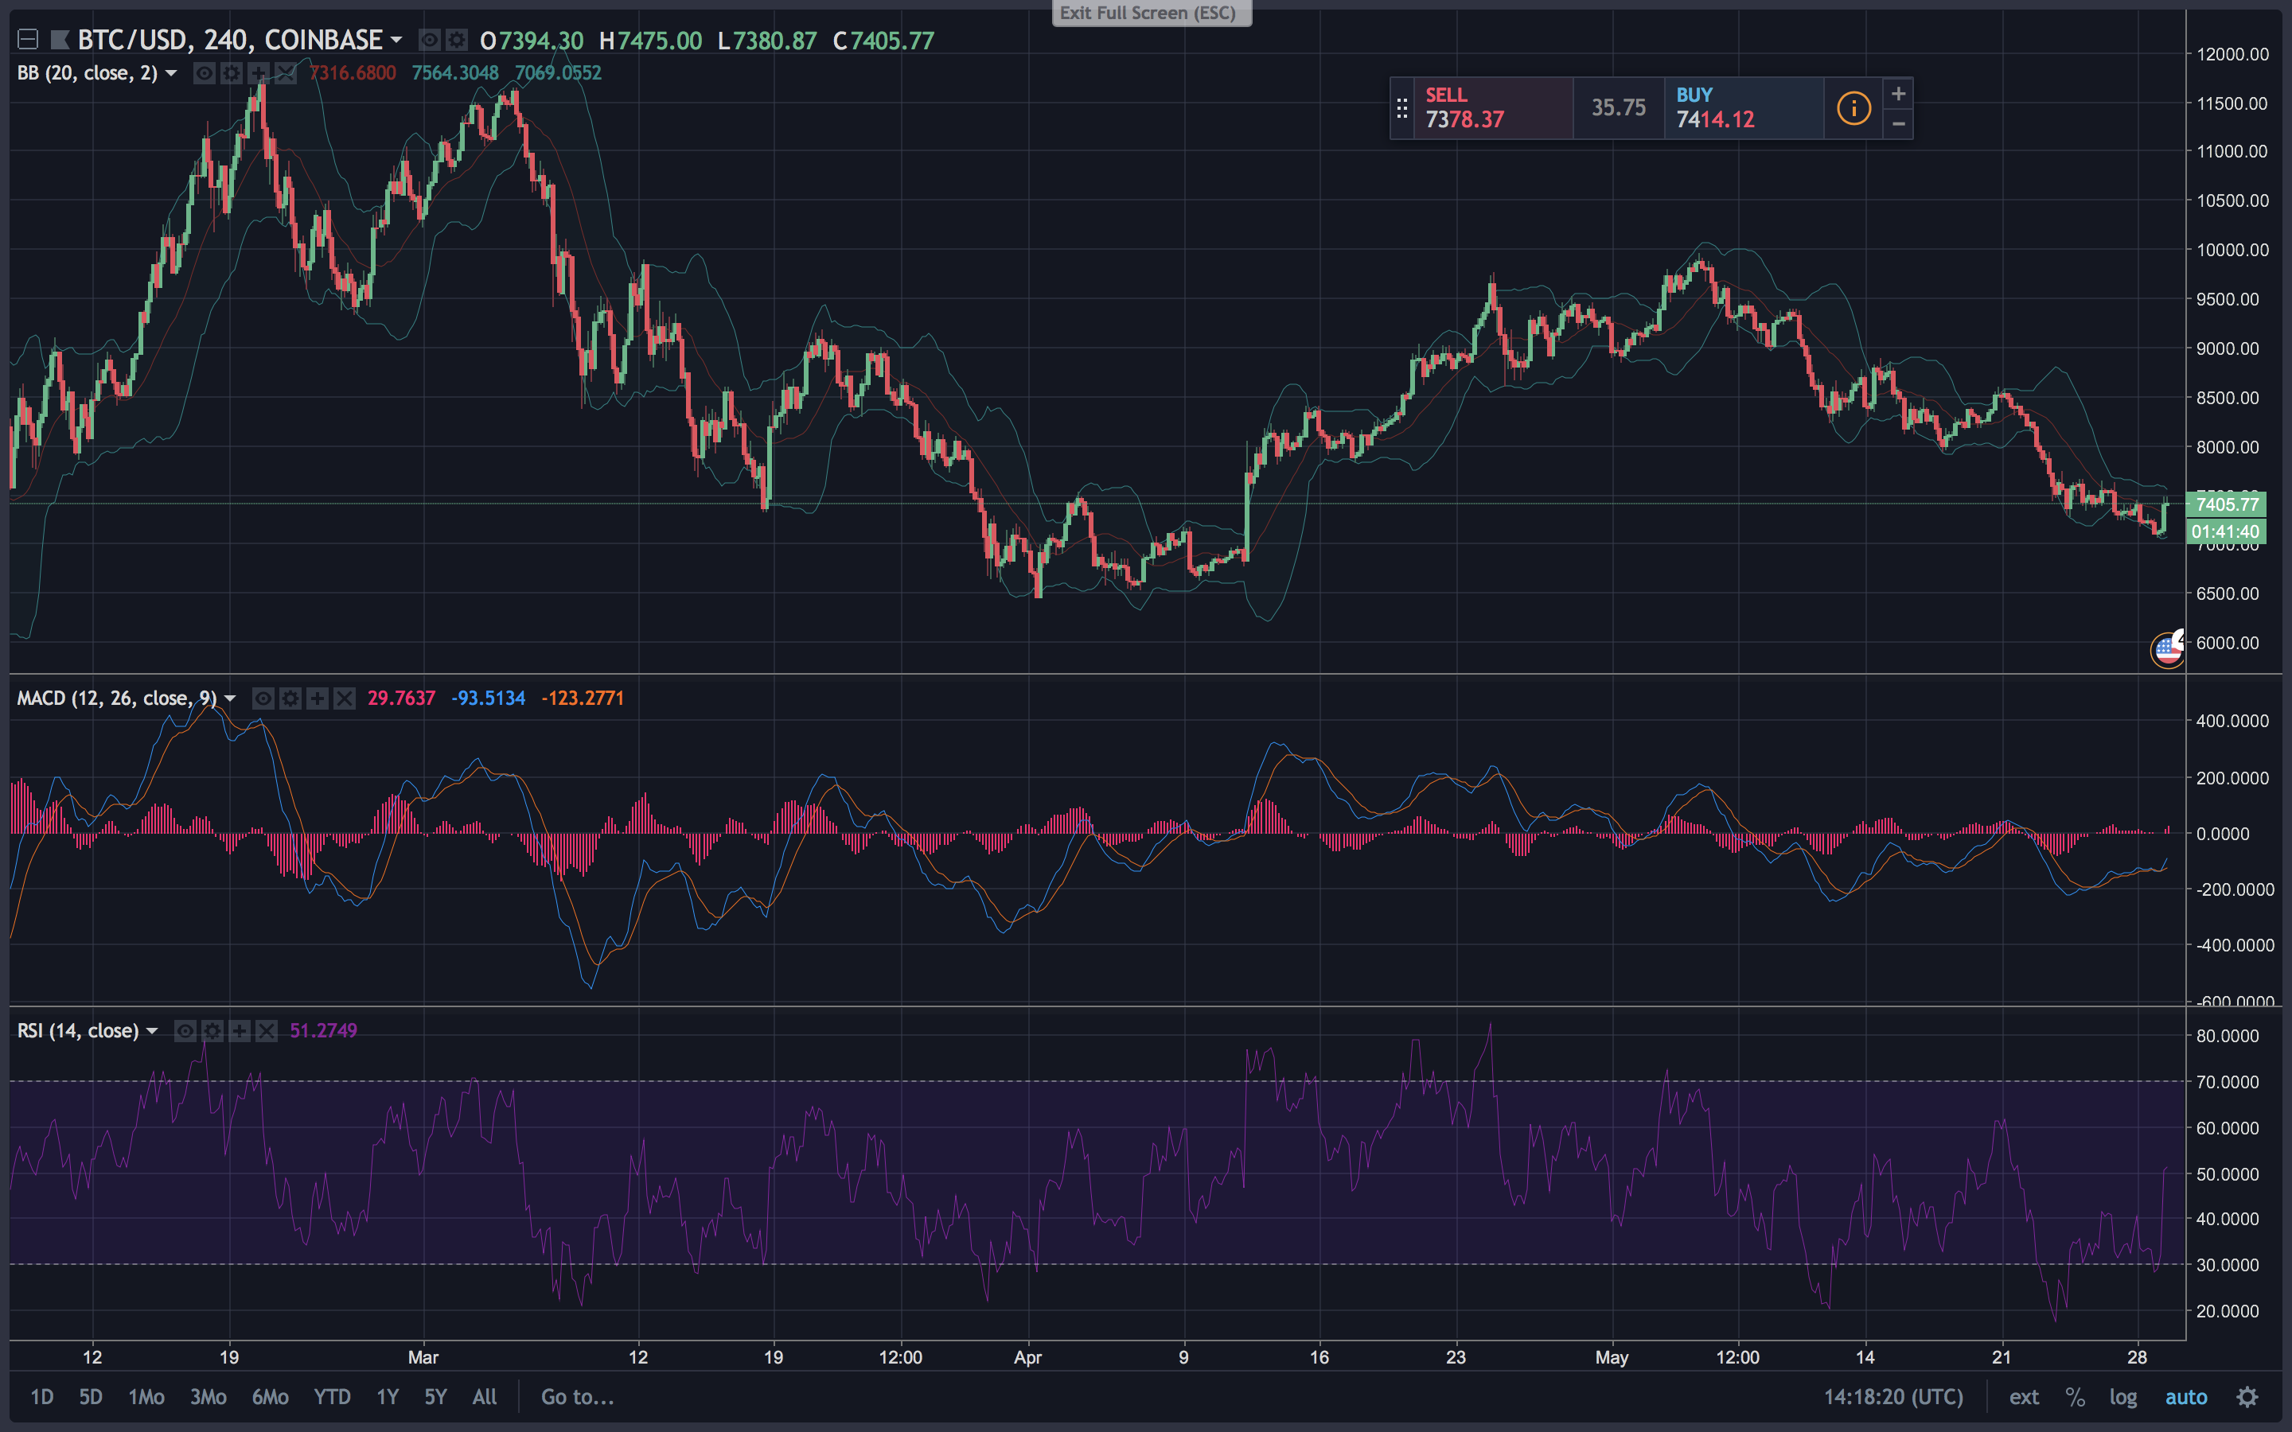The width and height of the screenshot is (2292, 1432).
Task: Open the Go to... date picker
Action: [577, 1397]
